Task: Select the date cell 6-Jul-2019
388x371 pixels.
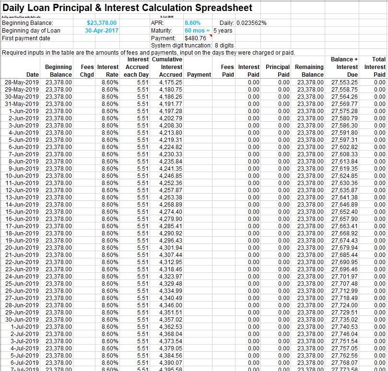Action: [24, 362]
